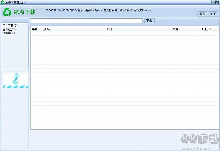This screenshot has height=151, width=220.
Task: Click the 下载 download button
Action: tap(149, 21)
